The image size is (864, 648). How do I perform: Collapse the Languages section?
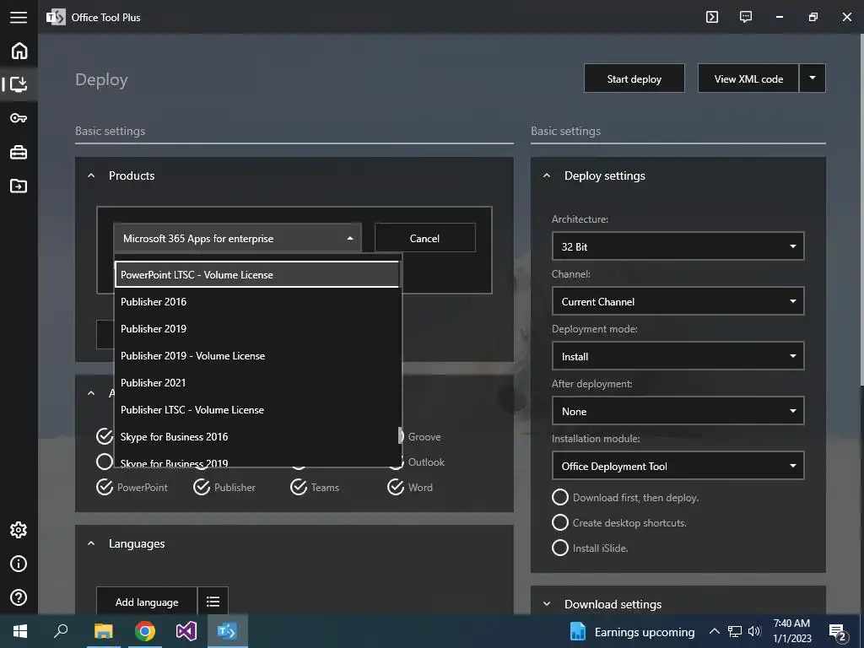(91, 543)
